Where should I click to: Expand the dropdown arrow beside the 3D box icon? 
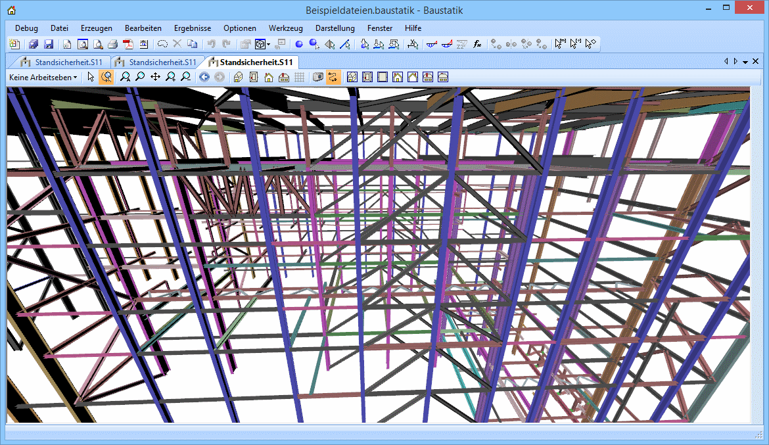tap(268, 45)
